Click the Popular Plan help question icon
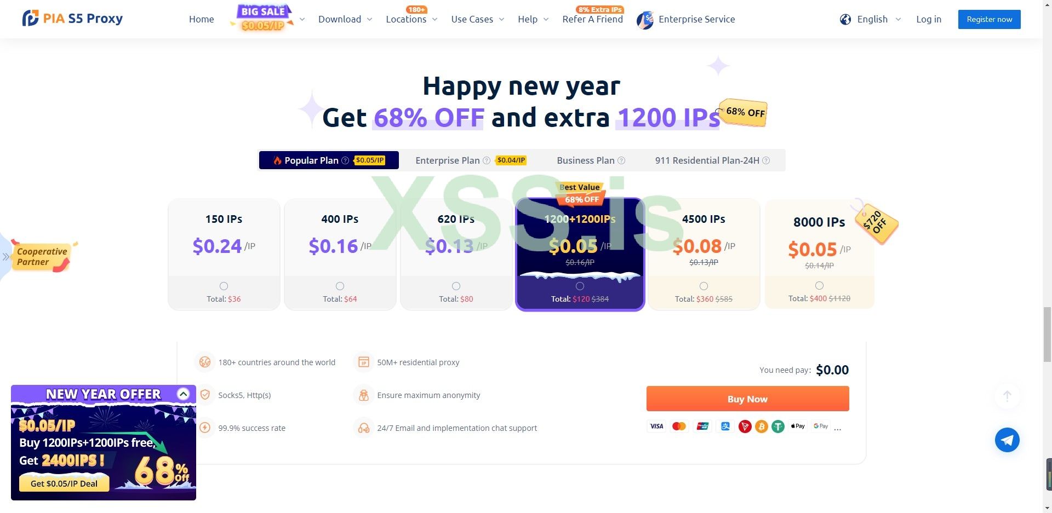The image size is (1052, 513). (345, 160)
